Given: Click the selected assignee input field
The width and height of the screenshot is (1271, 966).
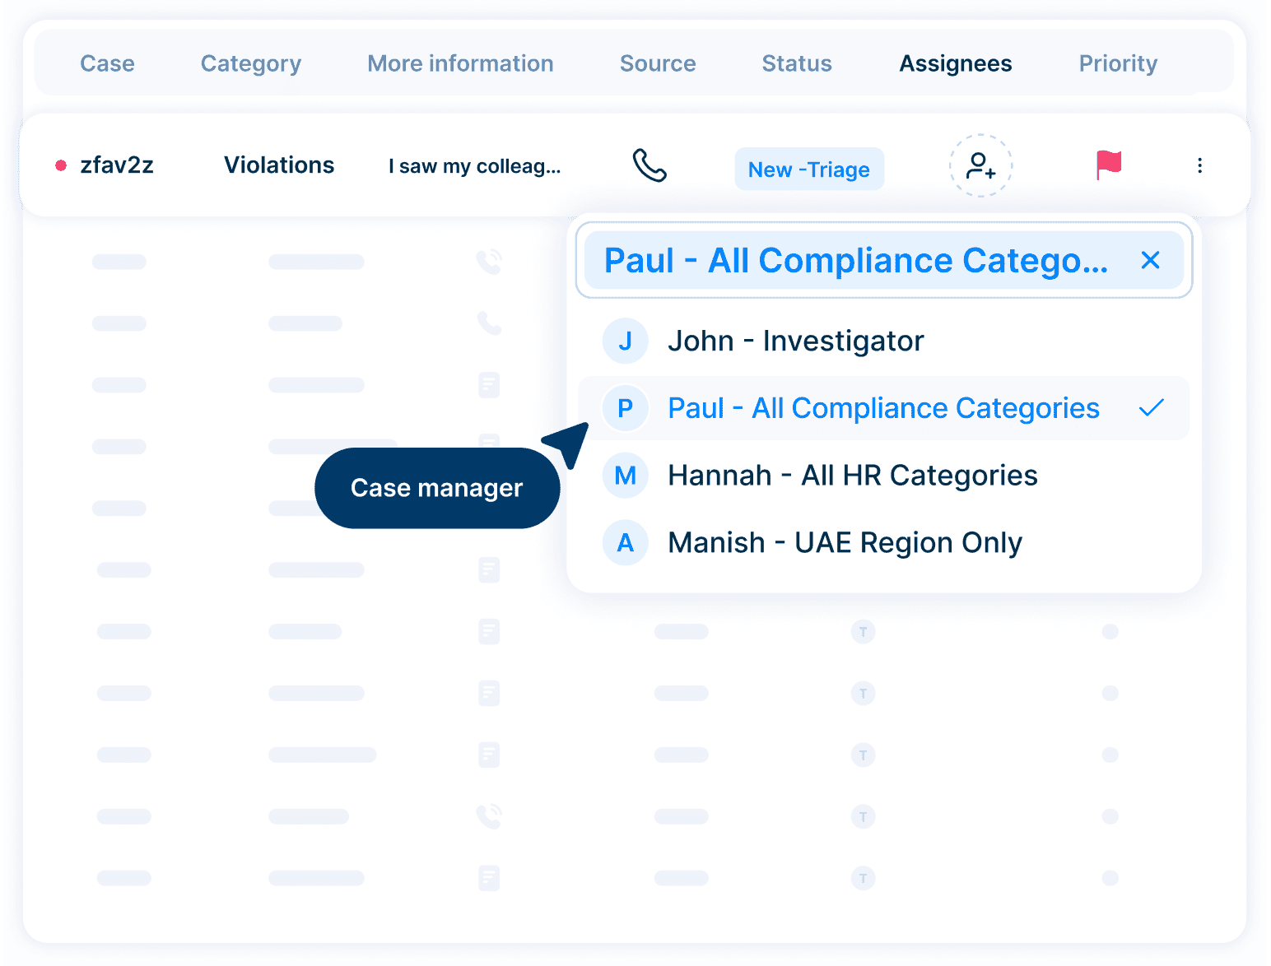Looking at the screenshot, I should (856, 260).
